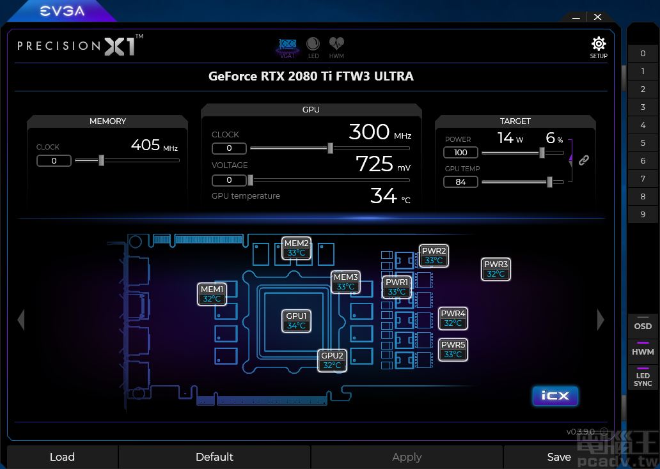Viewport: 660px width, 469px height.
Task: Click the PWR5 33°C sensor badge
Action: click(x=453, y=350)
